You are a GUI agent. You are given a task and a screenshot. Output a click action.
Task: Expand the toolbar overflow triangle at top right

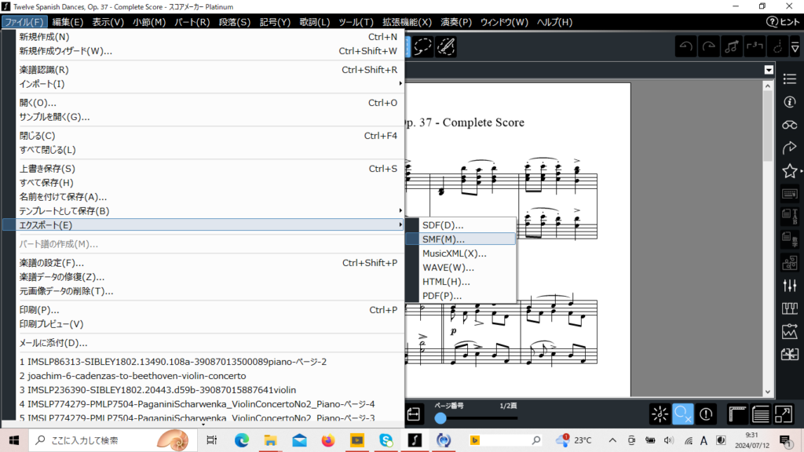pyautogui.click(x=795, y=47)
